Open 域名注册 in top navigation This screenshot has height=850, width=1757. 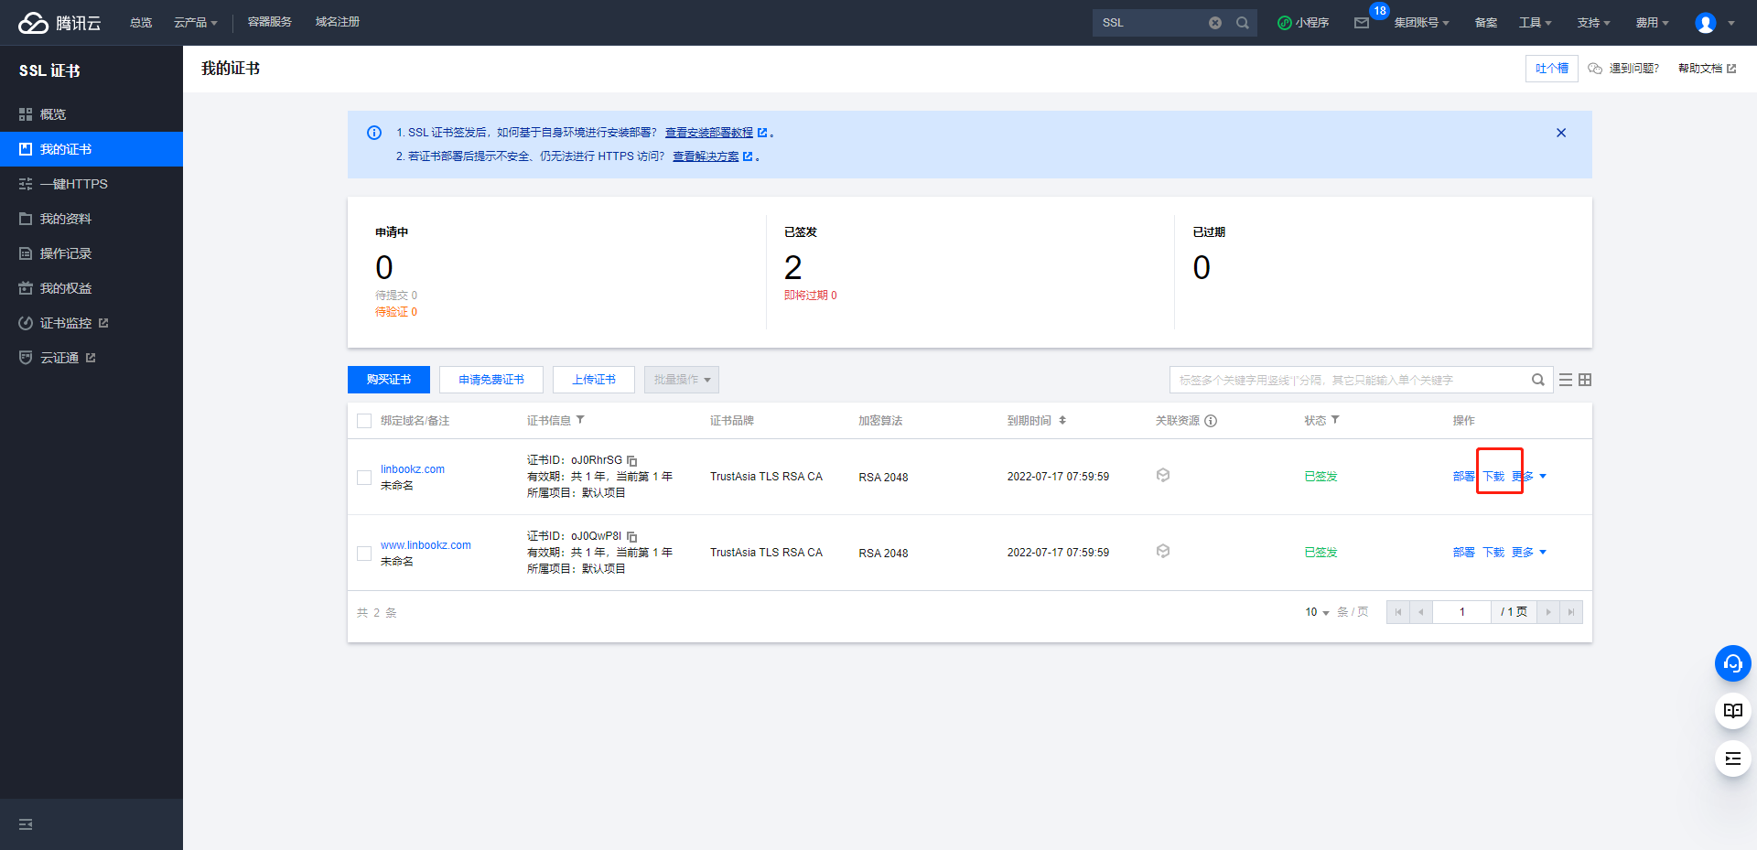(x=338, y=22)
